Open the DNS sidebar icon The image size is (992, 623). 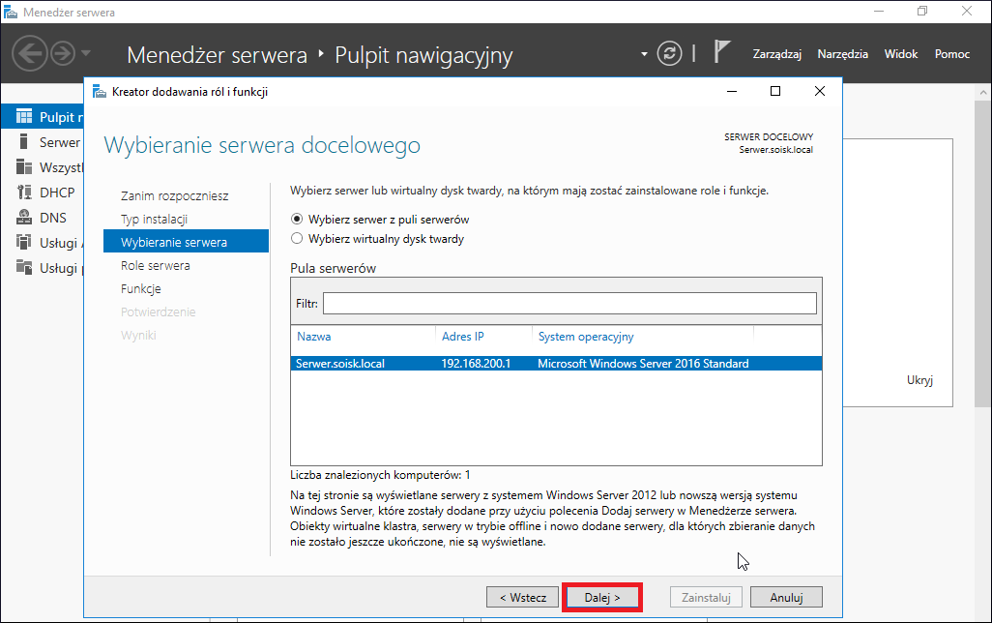(24, 217)
